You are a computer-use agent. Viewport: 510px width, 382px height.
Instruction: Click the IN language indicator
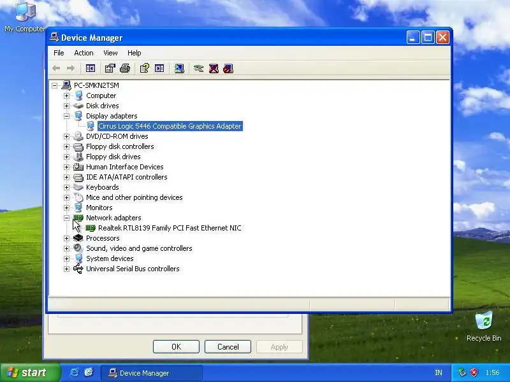tap(439, 373)
